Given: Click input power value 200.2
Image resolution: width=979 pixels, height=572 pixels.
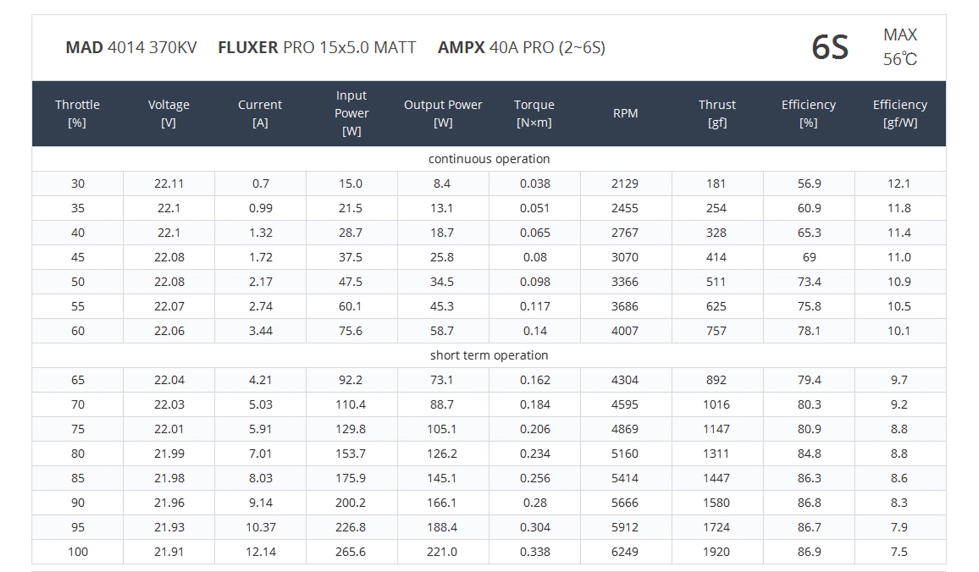Looking at the screenshot, I should click(350, 503).
